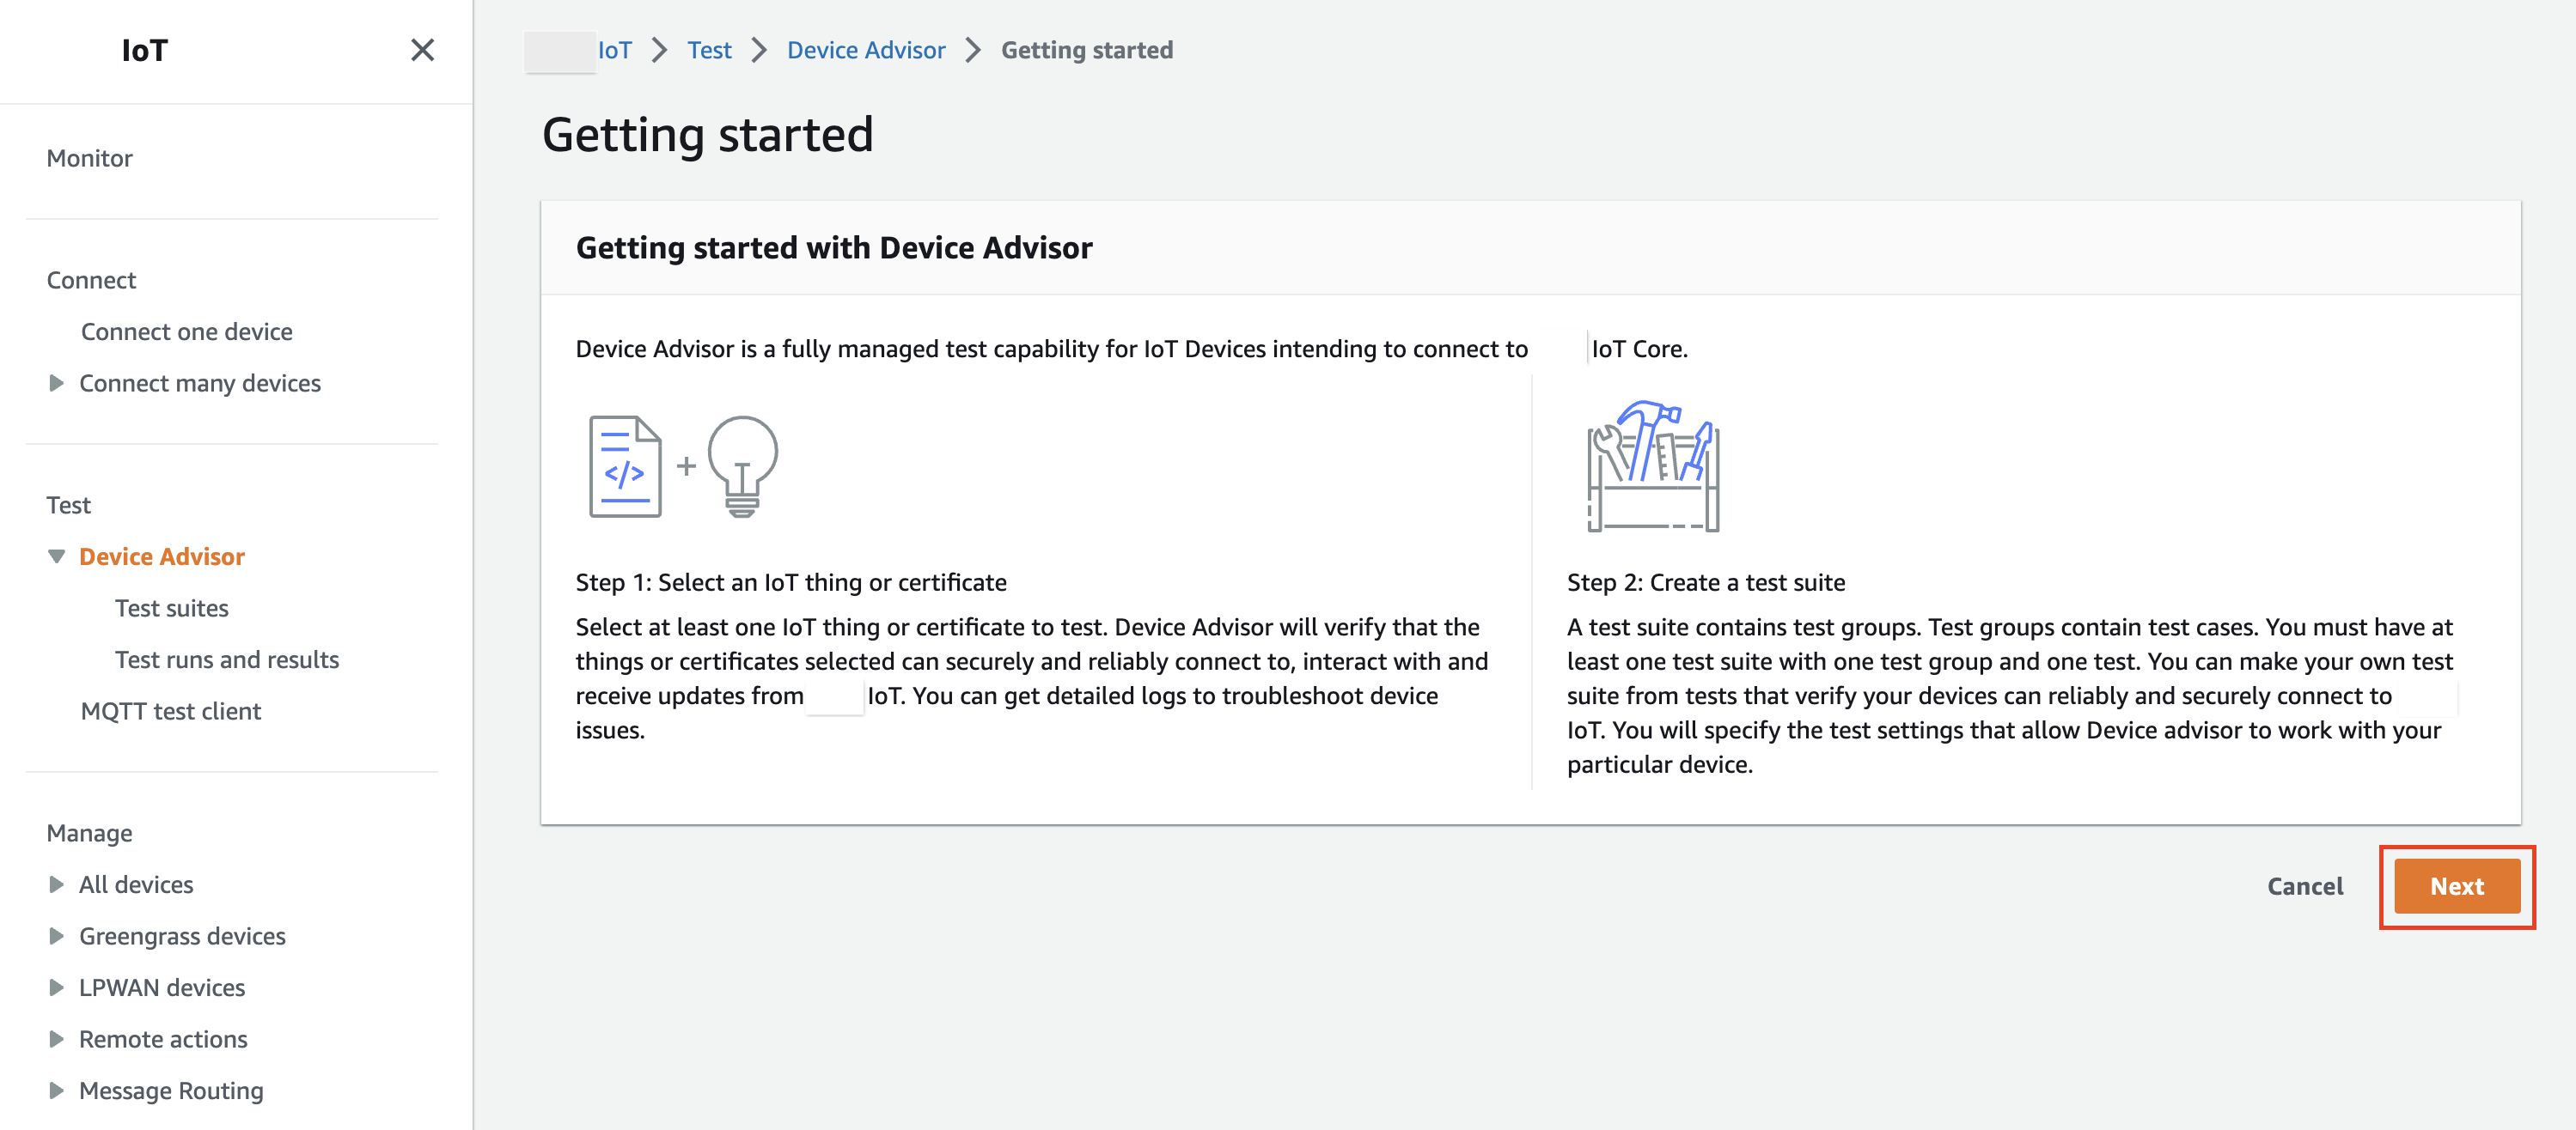Close the IoT sidebar panel

coord(422,50)
